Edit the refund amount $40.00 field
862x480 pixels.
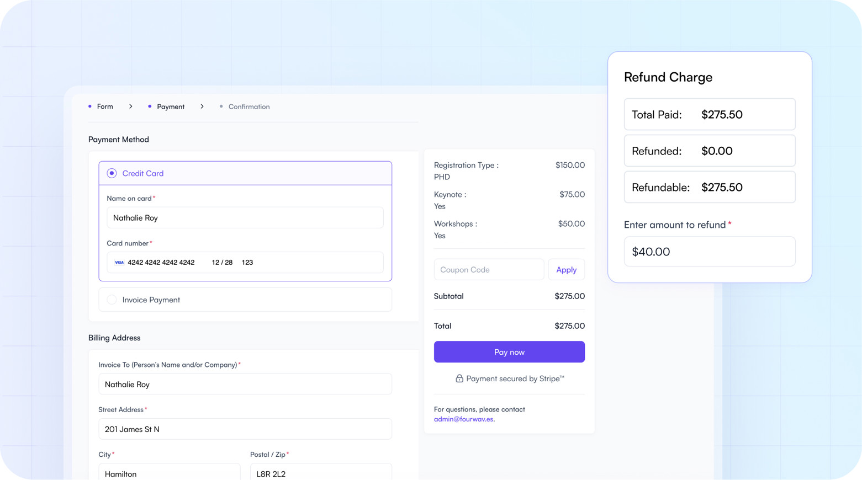pos(709,252)
